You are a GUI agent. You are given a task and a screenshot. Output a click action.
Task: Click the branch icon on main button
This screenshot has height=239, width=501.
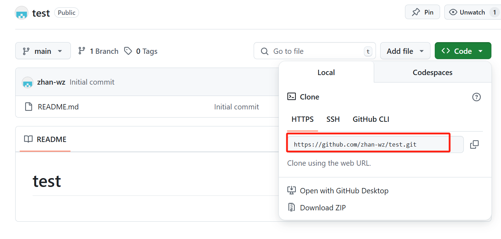click(x=26, y=51)
